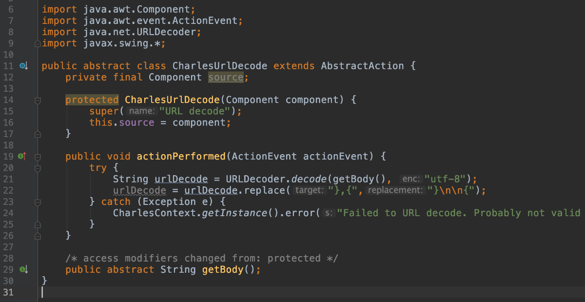
Task: Click the 'component' parameter name on line 14
Action: click(x=312, y=100)
